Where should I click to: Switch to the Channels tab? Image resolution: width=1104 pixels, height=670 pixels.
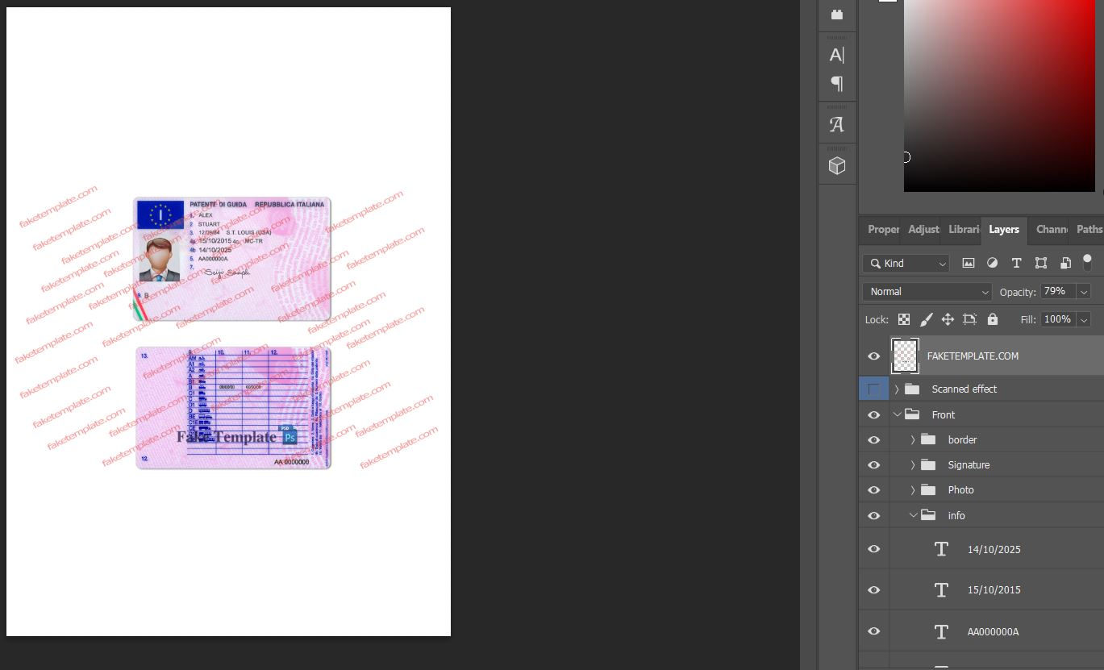pos(1051,230)
